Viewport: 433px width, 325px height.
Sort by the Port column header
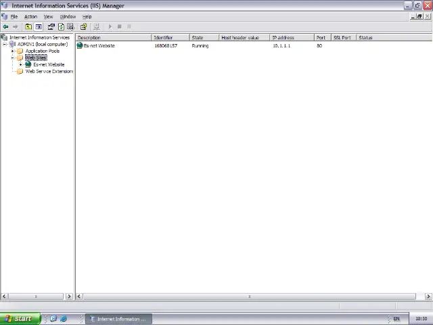pos(323,38)
